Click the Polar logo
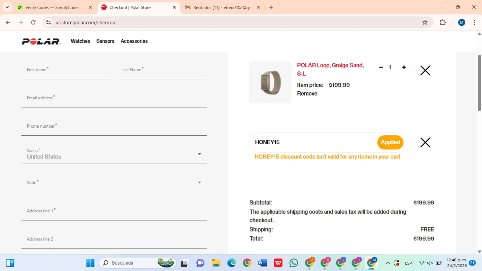The height and width of the screenshot is (271, 482). tap(41, 41)
